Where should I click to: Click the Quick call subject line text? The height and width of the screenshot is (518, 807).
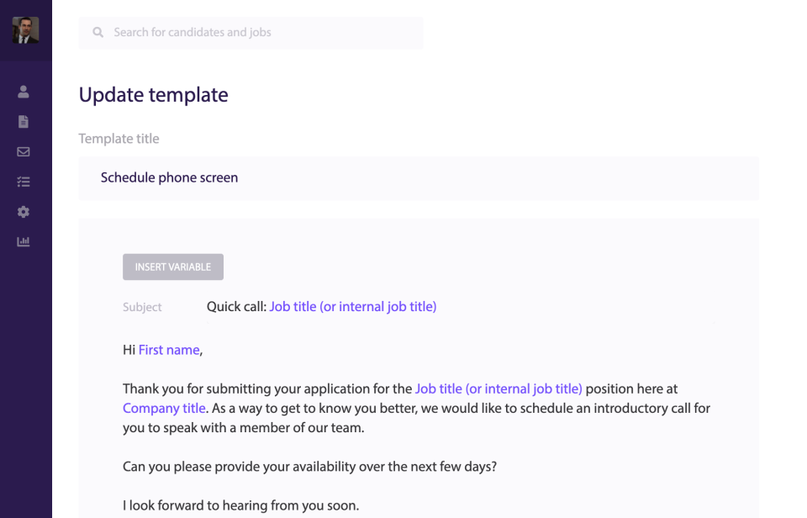point(236,306)
